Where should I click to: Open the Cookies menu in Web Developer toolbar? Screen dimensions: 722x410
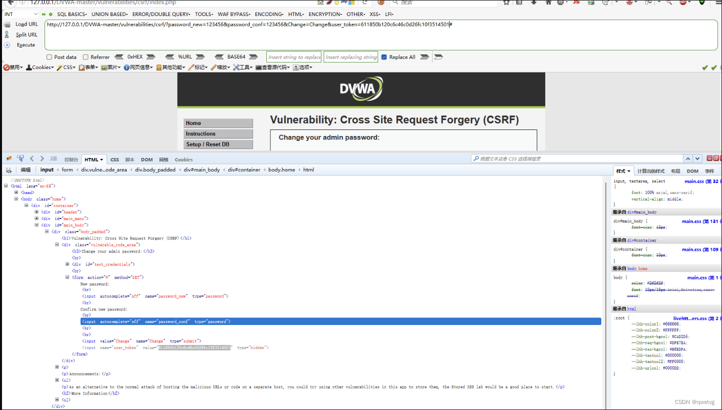coord(40,67)
